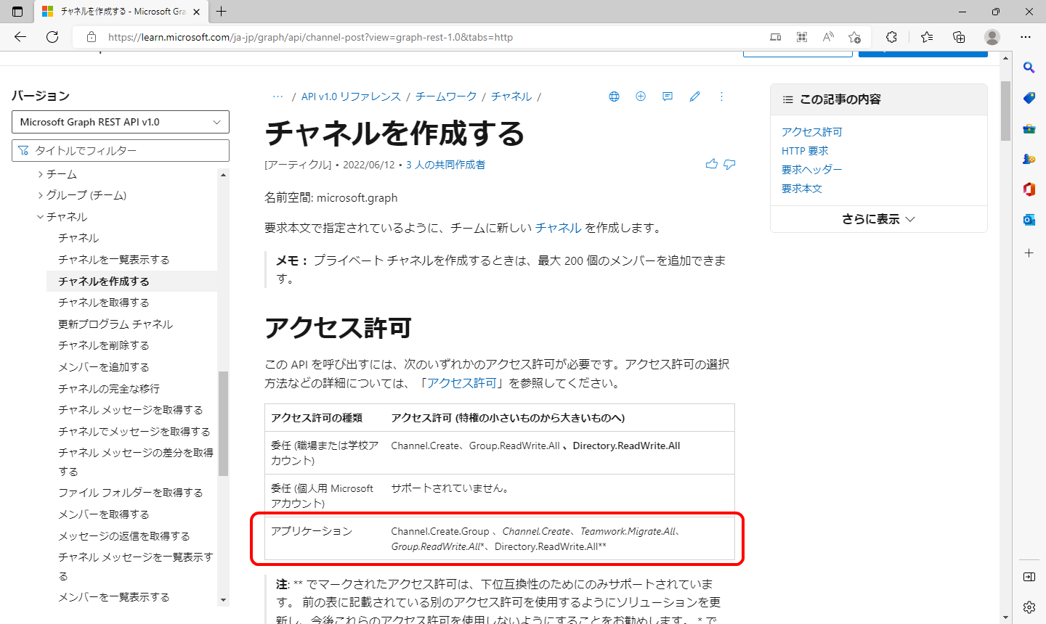Follow the アクセス許可 link in the paragraph
This screenshot has width=1046, height=624.
pos(462,383)
